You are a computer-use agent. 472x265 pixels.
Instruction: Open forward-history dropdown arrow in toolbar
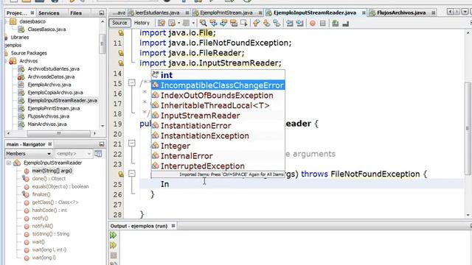[x=193, y=23]
